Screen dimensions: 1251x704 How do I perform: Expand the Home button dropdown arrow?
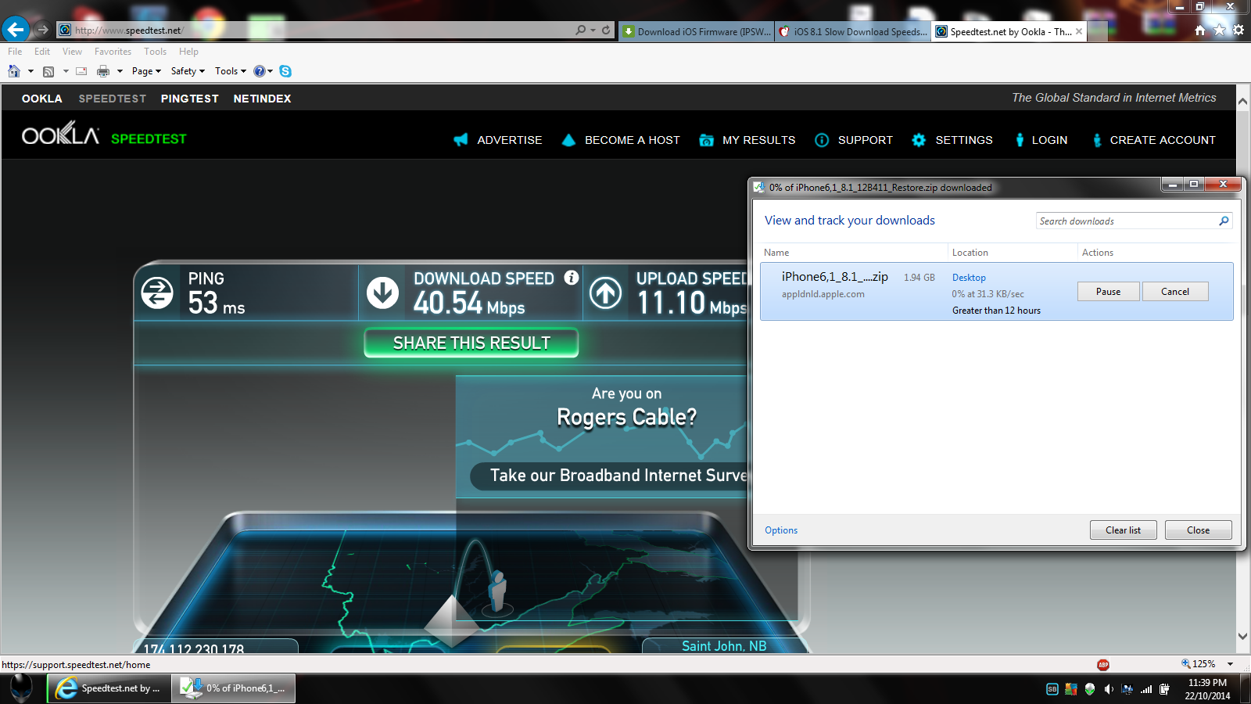(x=30, y=71)
